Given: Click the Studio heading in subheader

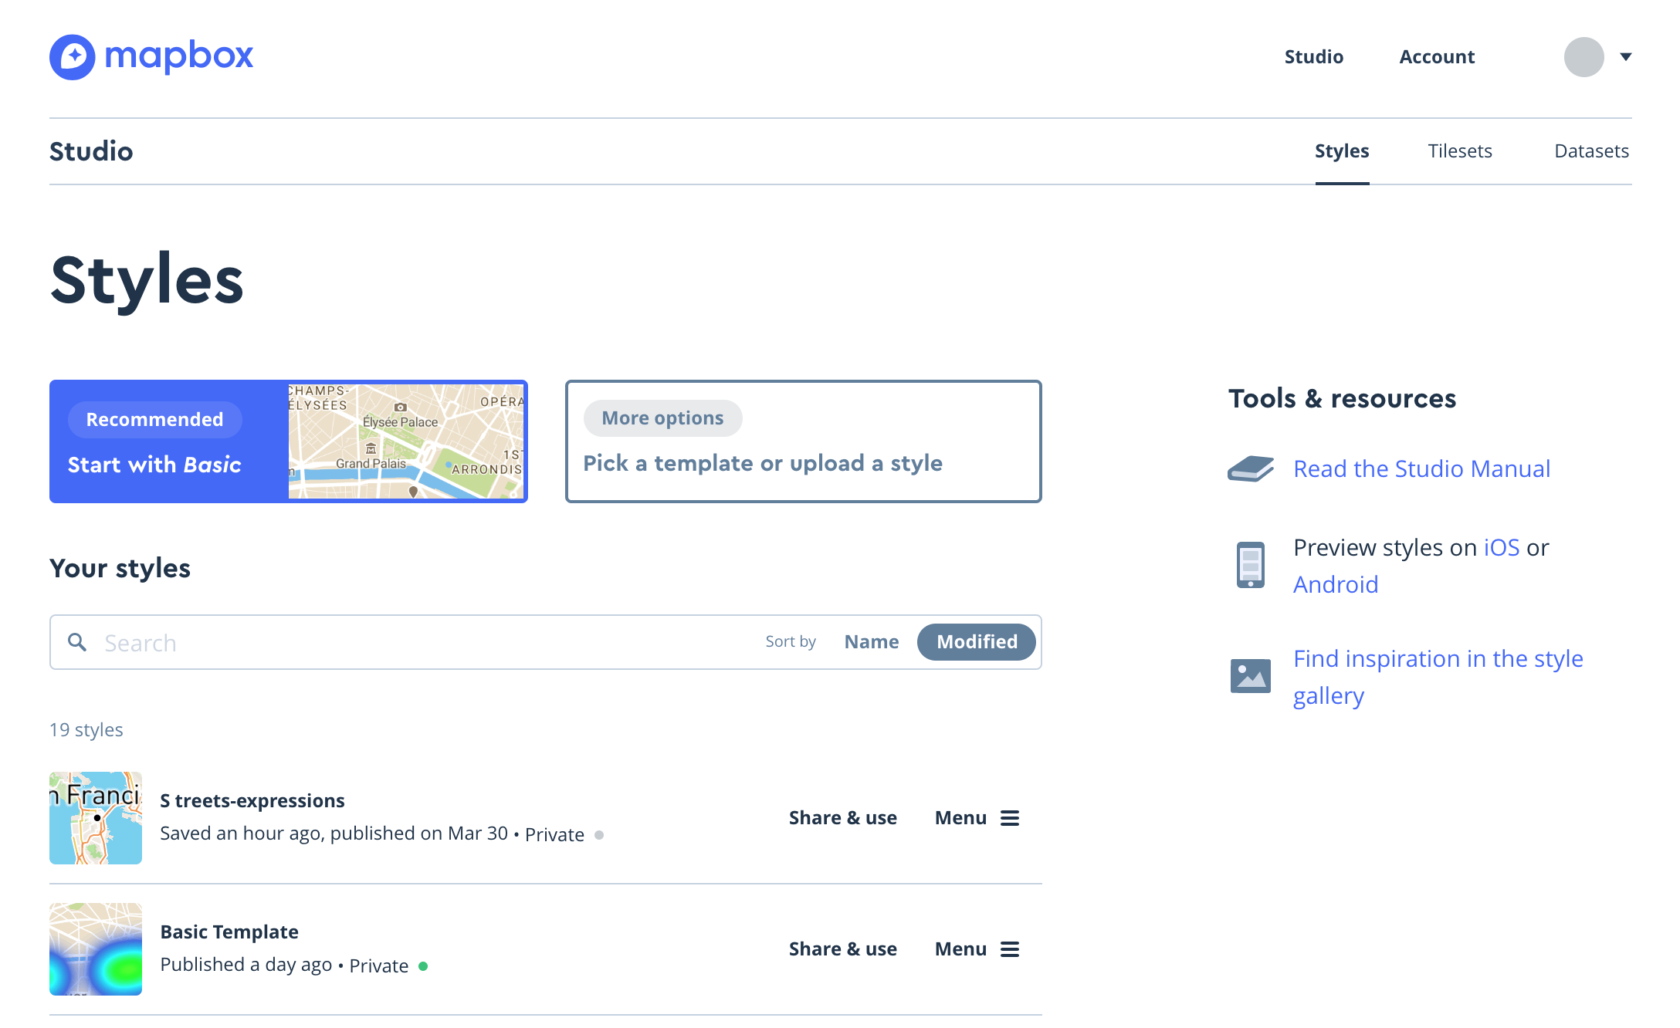Looking at the screenshot, I should click(x=91, y=151).
